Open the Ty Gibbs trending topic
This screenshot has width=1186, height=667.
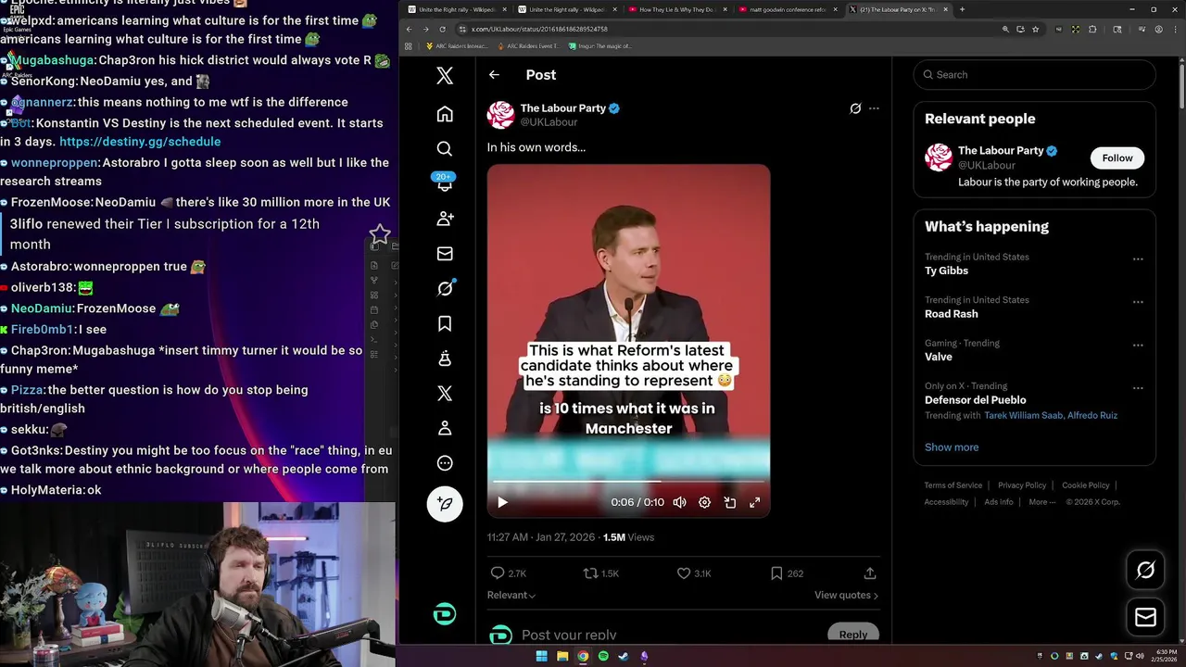(946, 271)
